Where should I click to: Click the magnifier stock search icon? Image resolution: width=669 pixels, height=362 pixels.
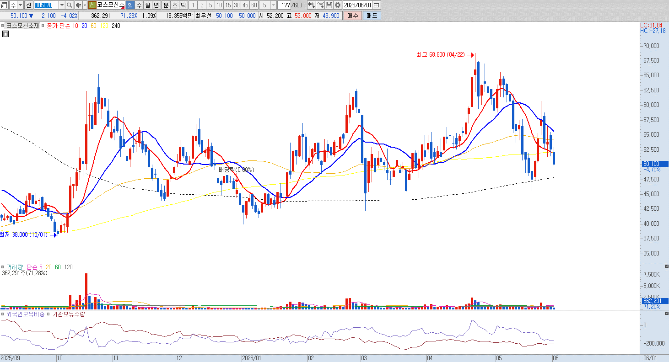click(x=69, y=5)
